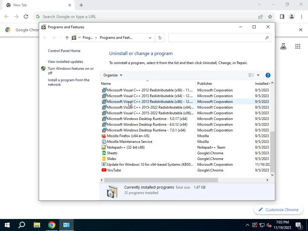Image resolution: width=308 pixels, height=231 pixels.
Task: Open View installed updates link
Action: (x=65, y=62)
